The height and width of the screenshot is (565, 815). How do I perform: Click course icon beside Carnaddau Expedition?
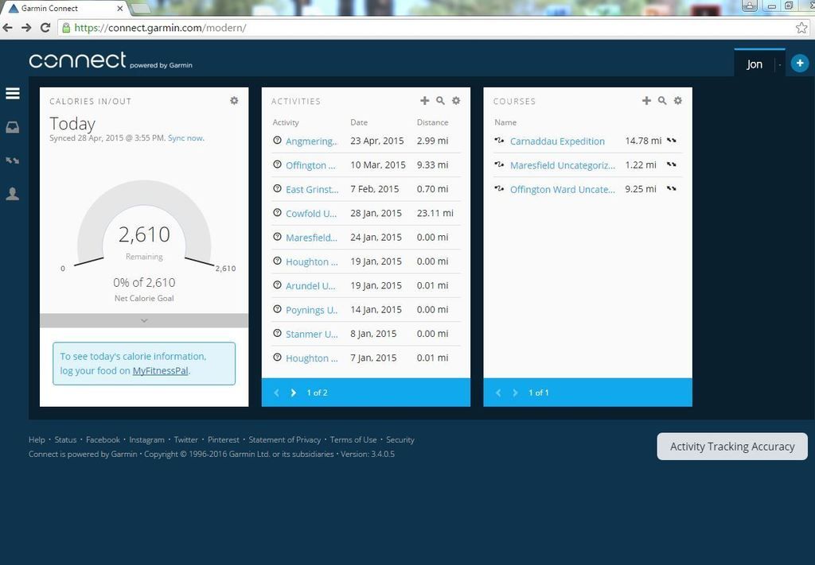click(x=500, y=140)
